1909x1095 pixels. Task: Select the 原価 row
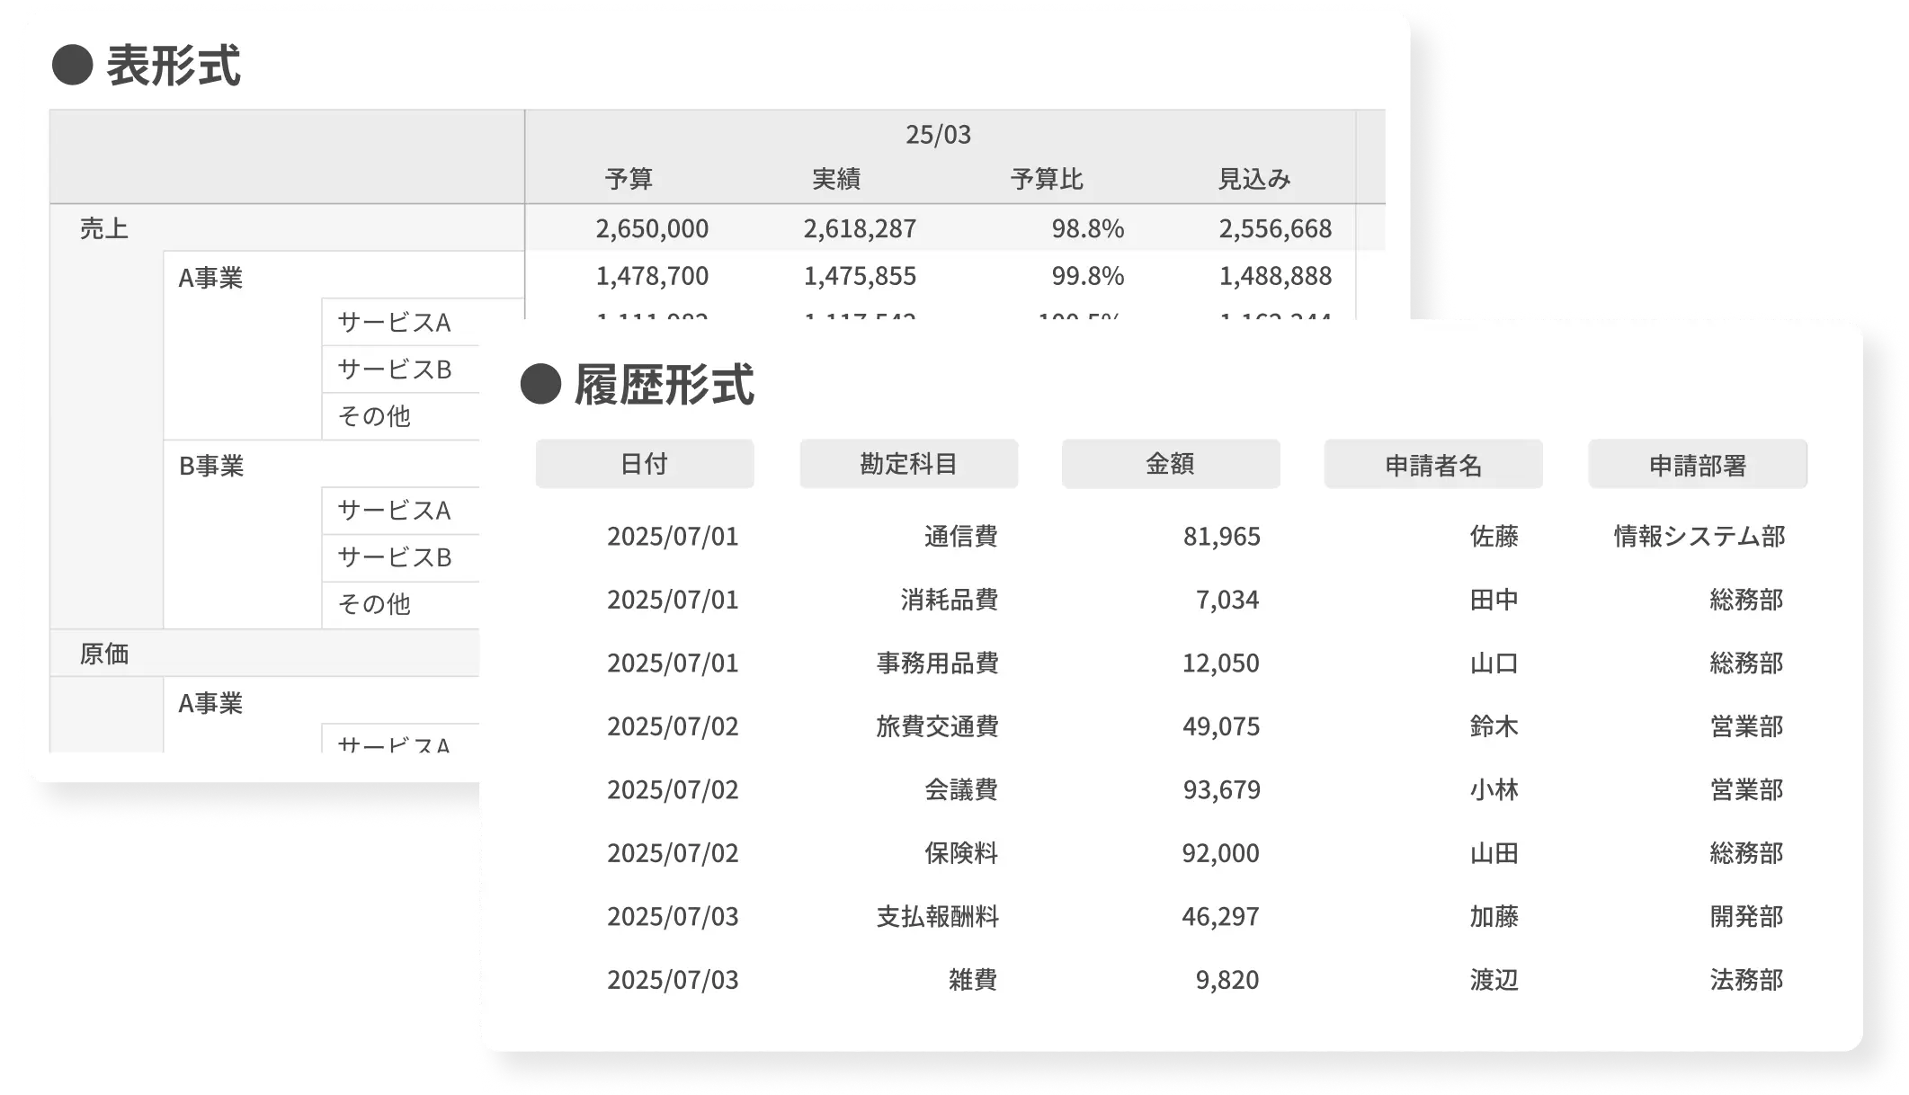click(104, 654)
